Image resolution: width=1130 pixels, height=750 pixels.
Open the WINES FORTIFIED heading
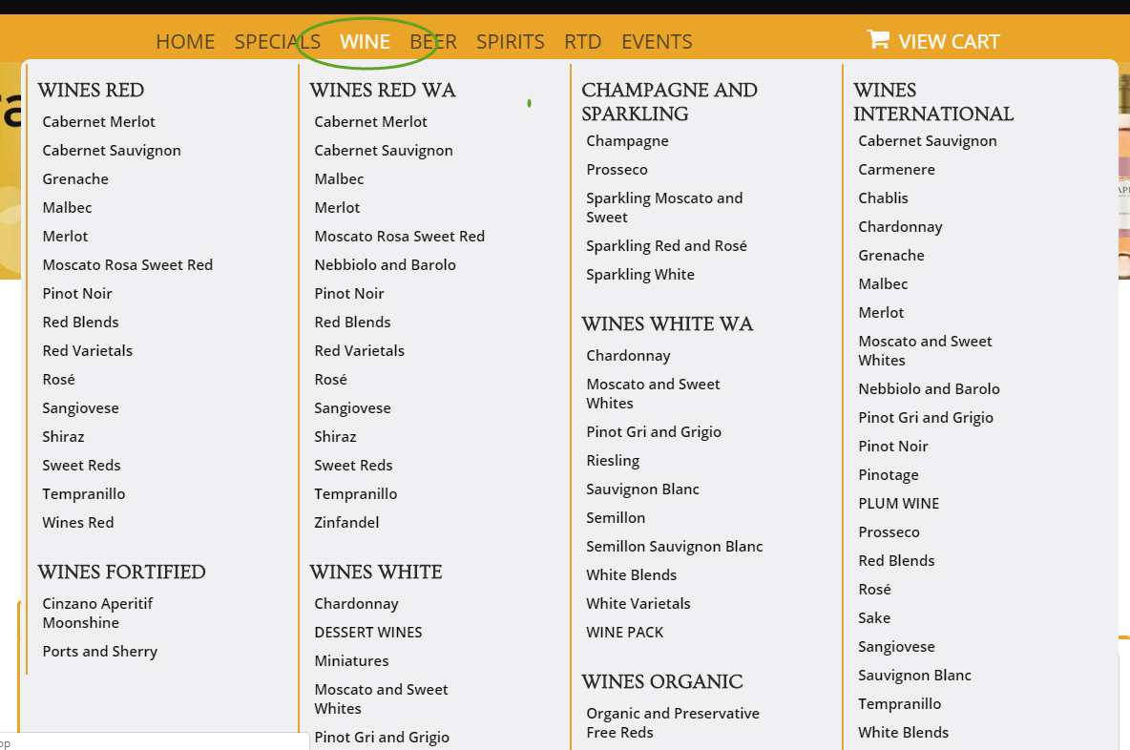tap(122, 573)
